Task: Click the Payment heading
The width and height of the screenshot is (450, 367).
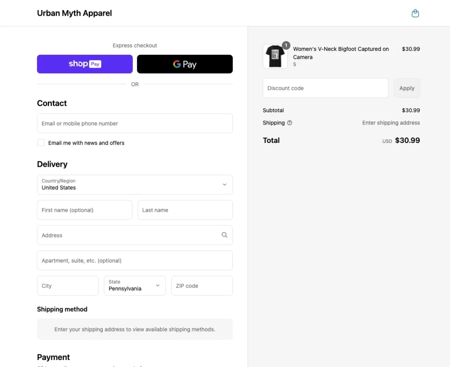Action: pyautogui.click(x=53, y=357)
